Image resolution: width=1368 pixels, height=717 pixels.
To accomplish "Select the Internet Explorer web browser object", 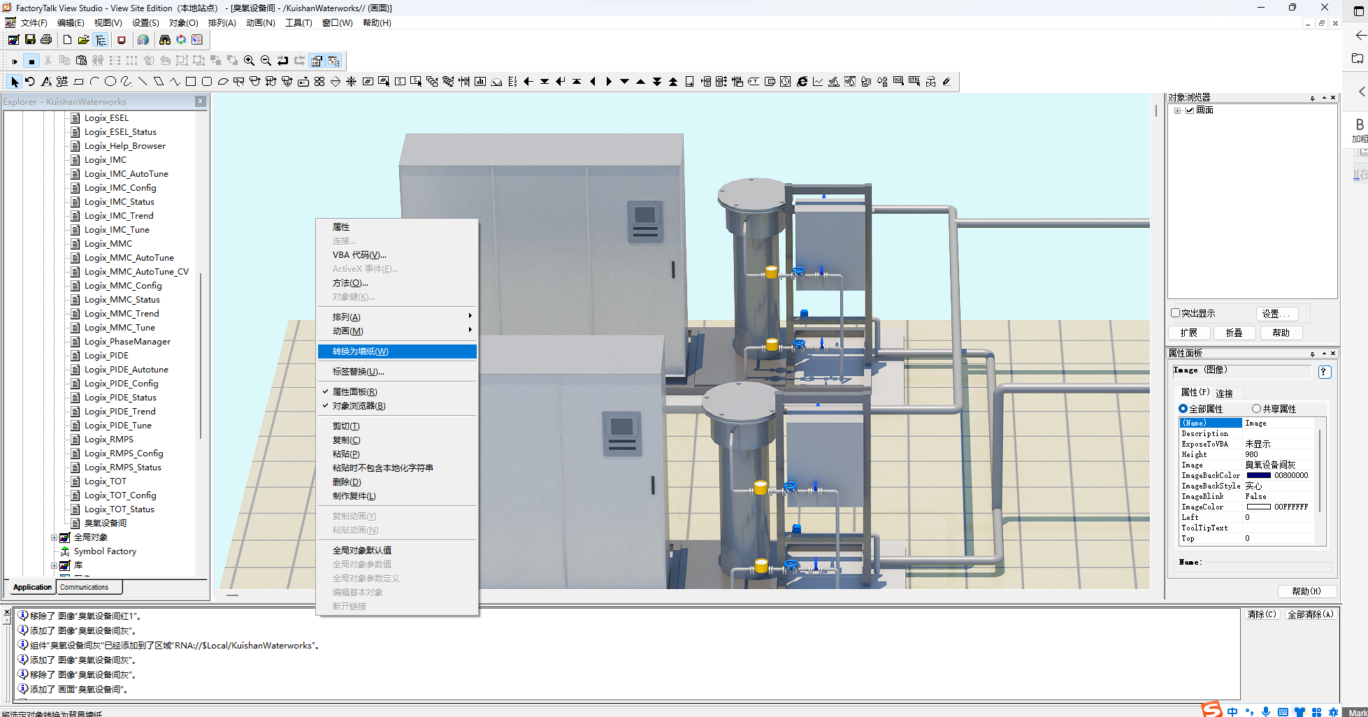I will [x=802, y=82].
